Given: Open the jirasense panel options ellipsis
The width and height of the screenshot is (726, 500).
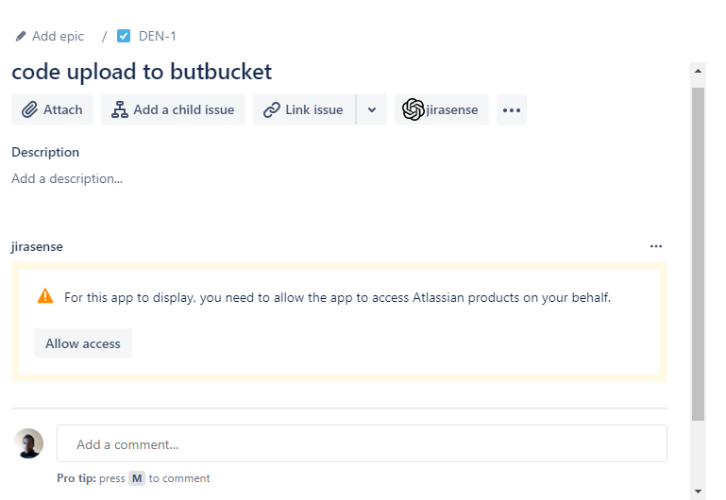Looking at the screenshot, I should coord(656,246).
